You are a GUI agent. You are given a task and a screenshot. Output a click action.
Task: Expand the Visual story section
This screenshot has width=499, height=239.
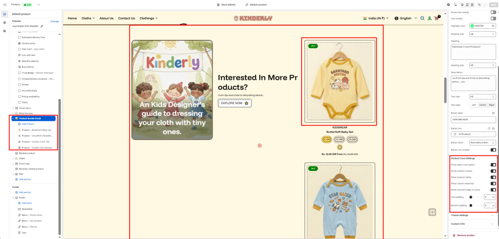pos(13,108)
